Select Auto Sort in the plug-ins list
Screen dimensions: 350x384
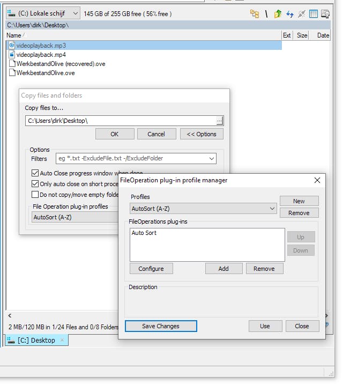[x=144, y=233]
